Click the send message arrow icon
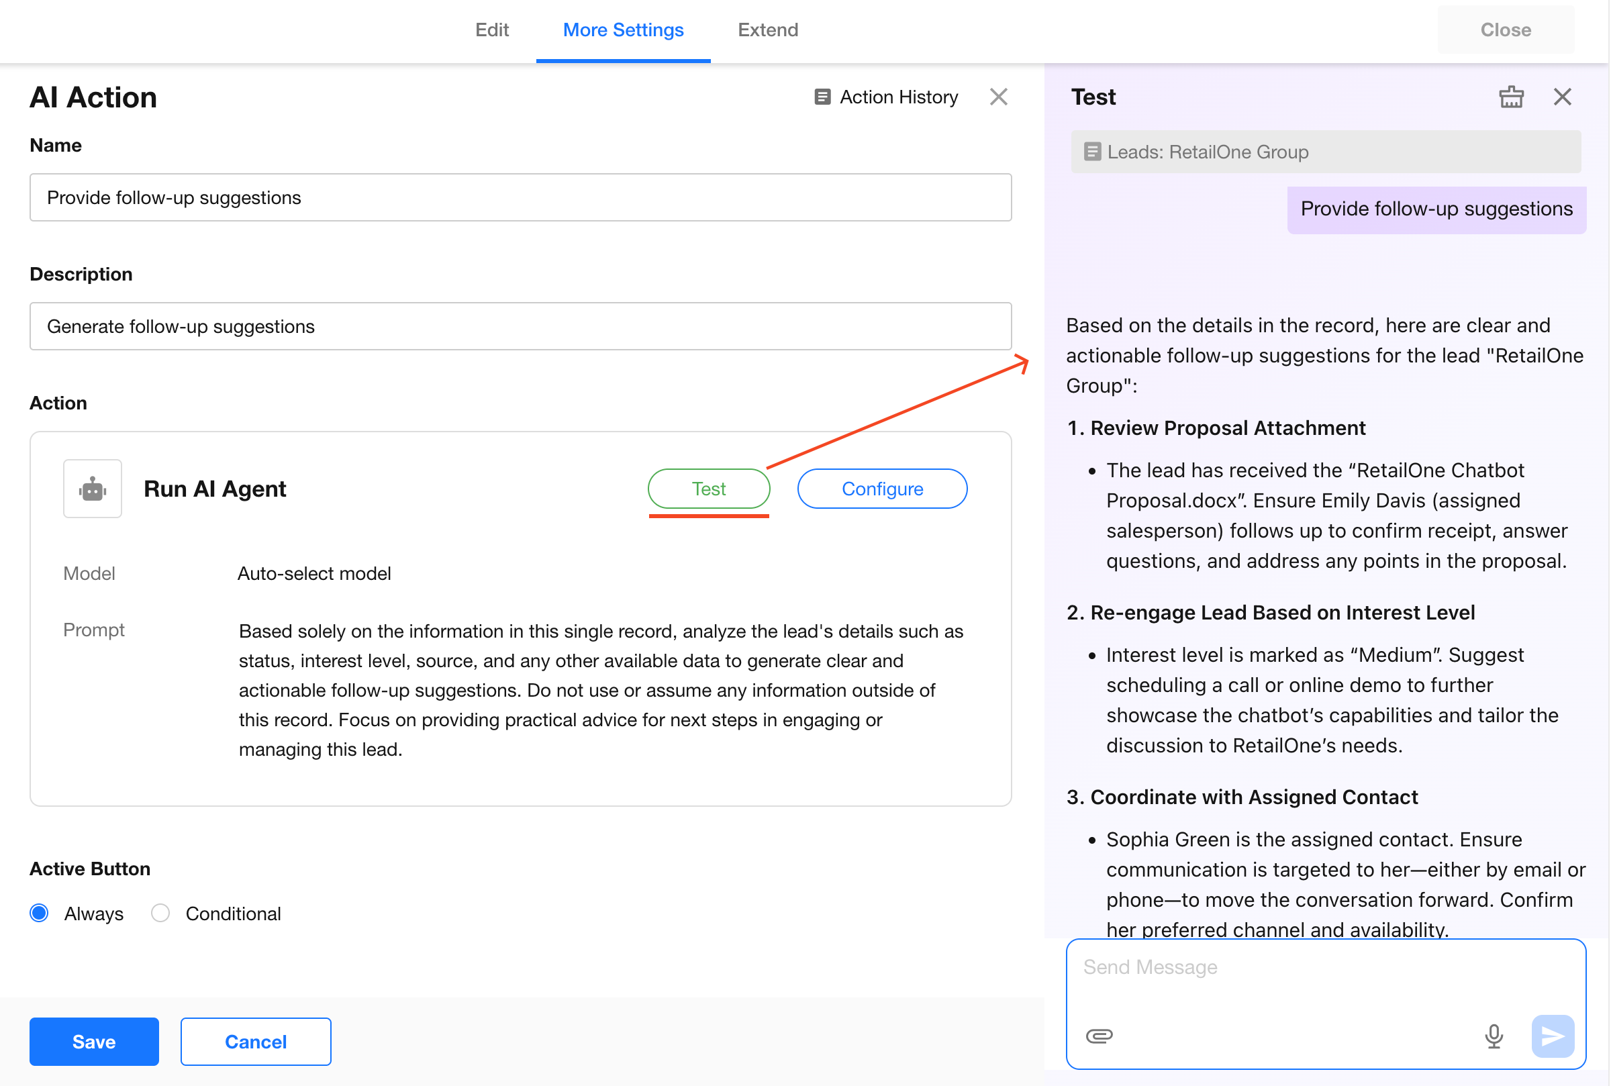 [x=1552, y=1036]
